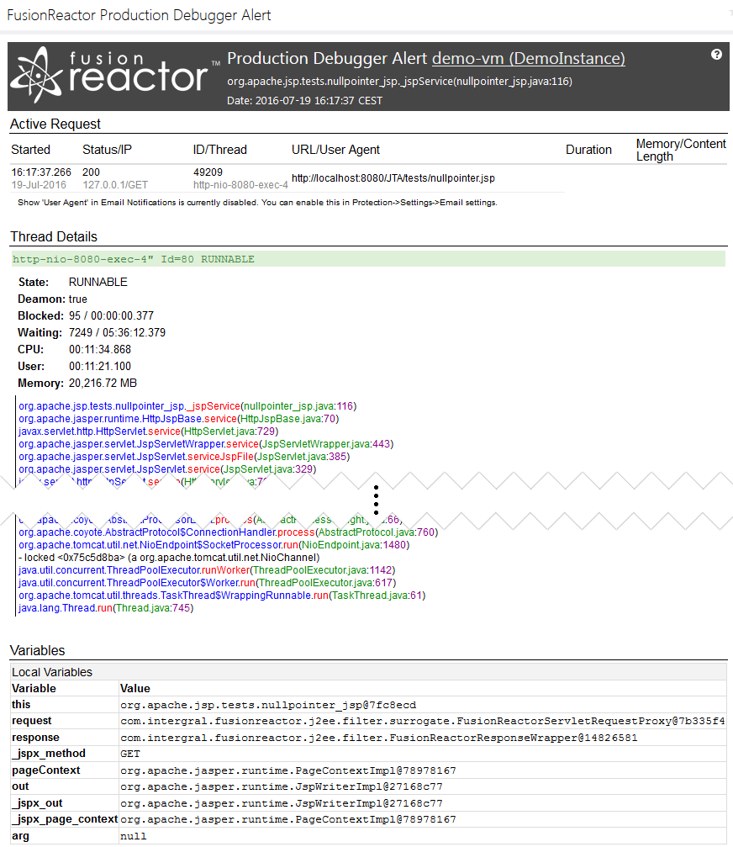Click the Status/IP column header
The height and width of the screenshot is (847, 733).
pyautogui.click(x=107, y=150)
